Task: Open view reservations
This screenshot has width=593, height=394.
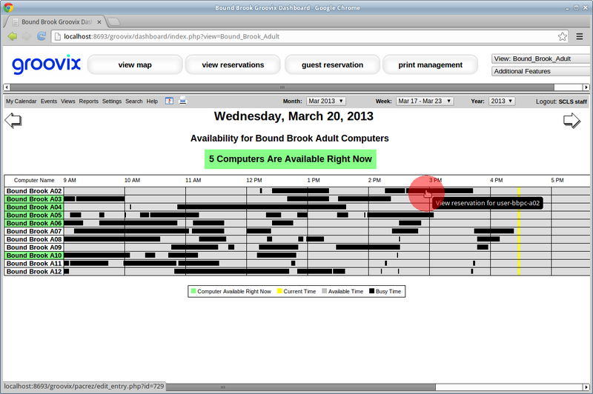Action: pos(233,64)
